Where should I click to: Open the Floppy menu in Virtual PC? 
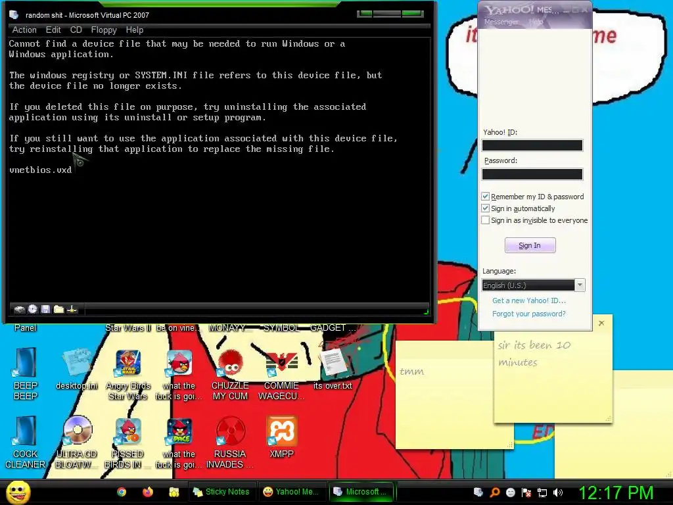pos(104,30)
